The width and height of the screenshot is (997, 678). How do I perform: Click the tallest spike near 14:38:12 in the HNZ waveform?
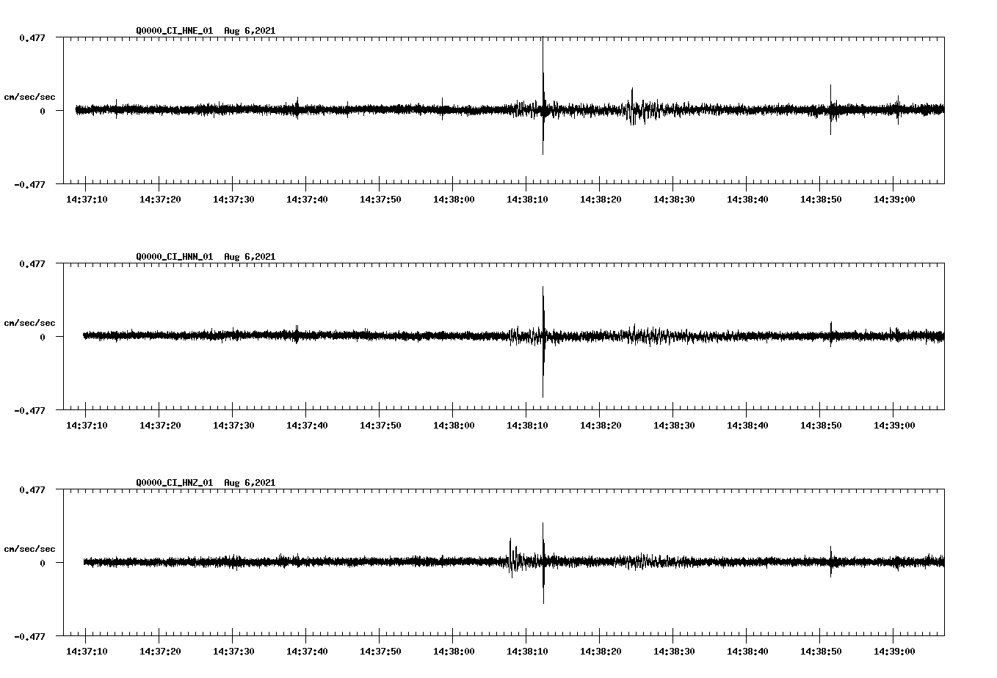[543, 563]
